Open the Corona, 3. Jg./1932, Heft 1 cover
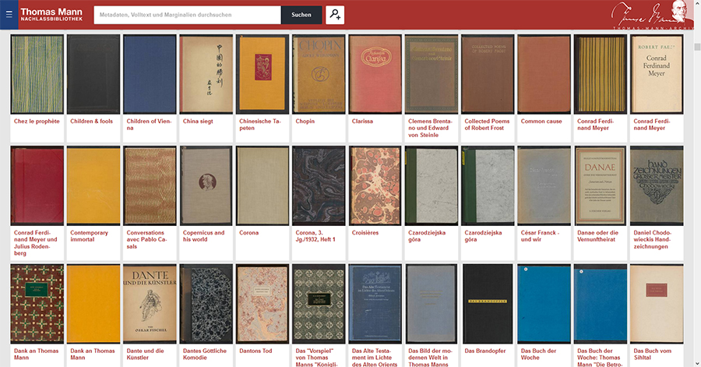 (319, 185)
